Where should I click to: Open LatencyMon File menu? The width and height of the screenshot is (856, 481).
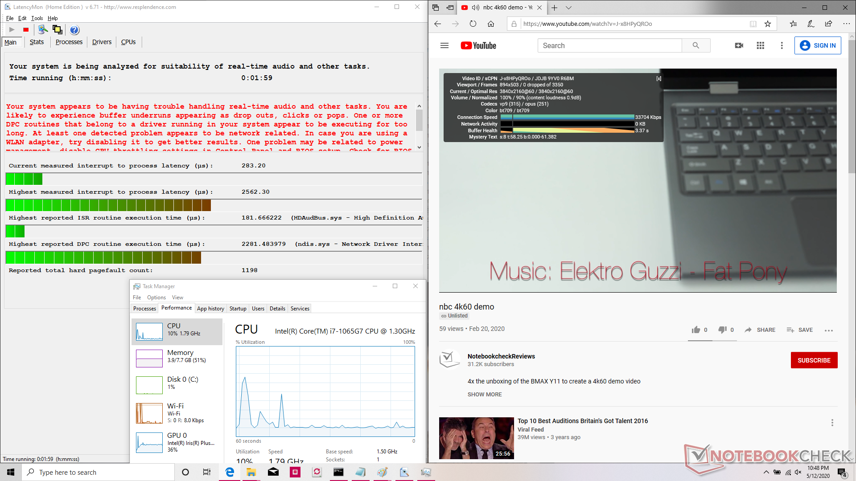pyautogui.click(x=10, y=18)
